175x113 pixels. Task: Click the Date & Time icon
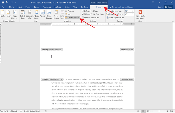tap(23, 15)
